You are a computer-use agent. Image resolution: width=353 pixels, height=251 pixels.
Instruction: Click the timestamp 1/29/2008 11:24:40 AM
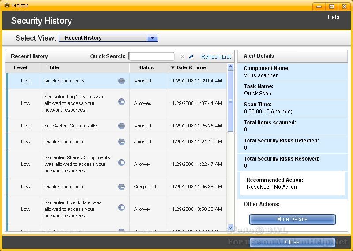pos(197,142)
